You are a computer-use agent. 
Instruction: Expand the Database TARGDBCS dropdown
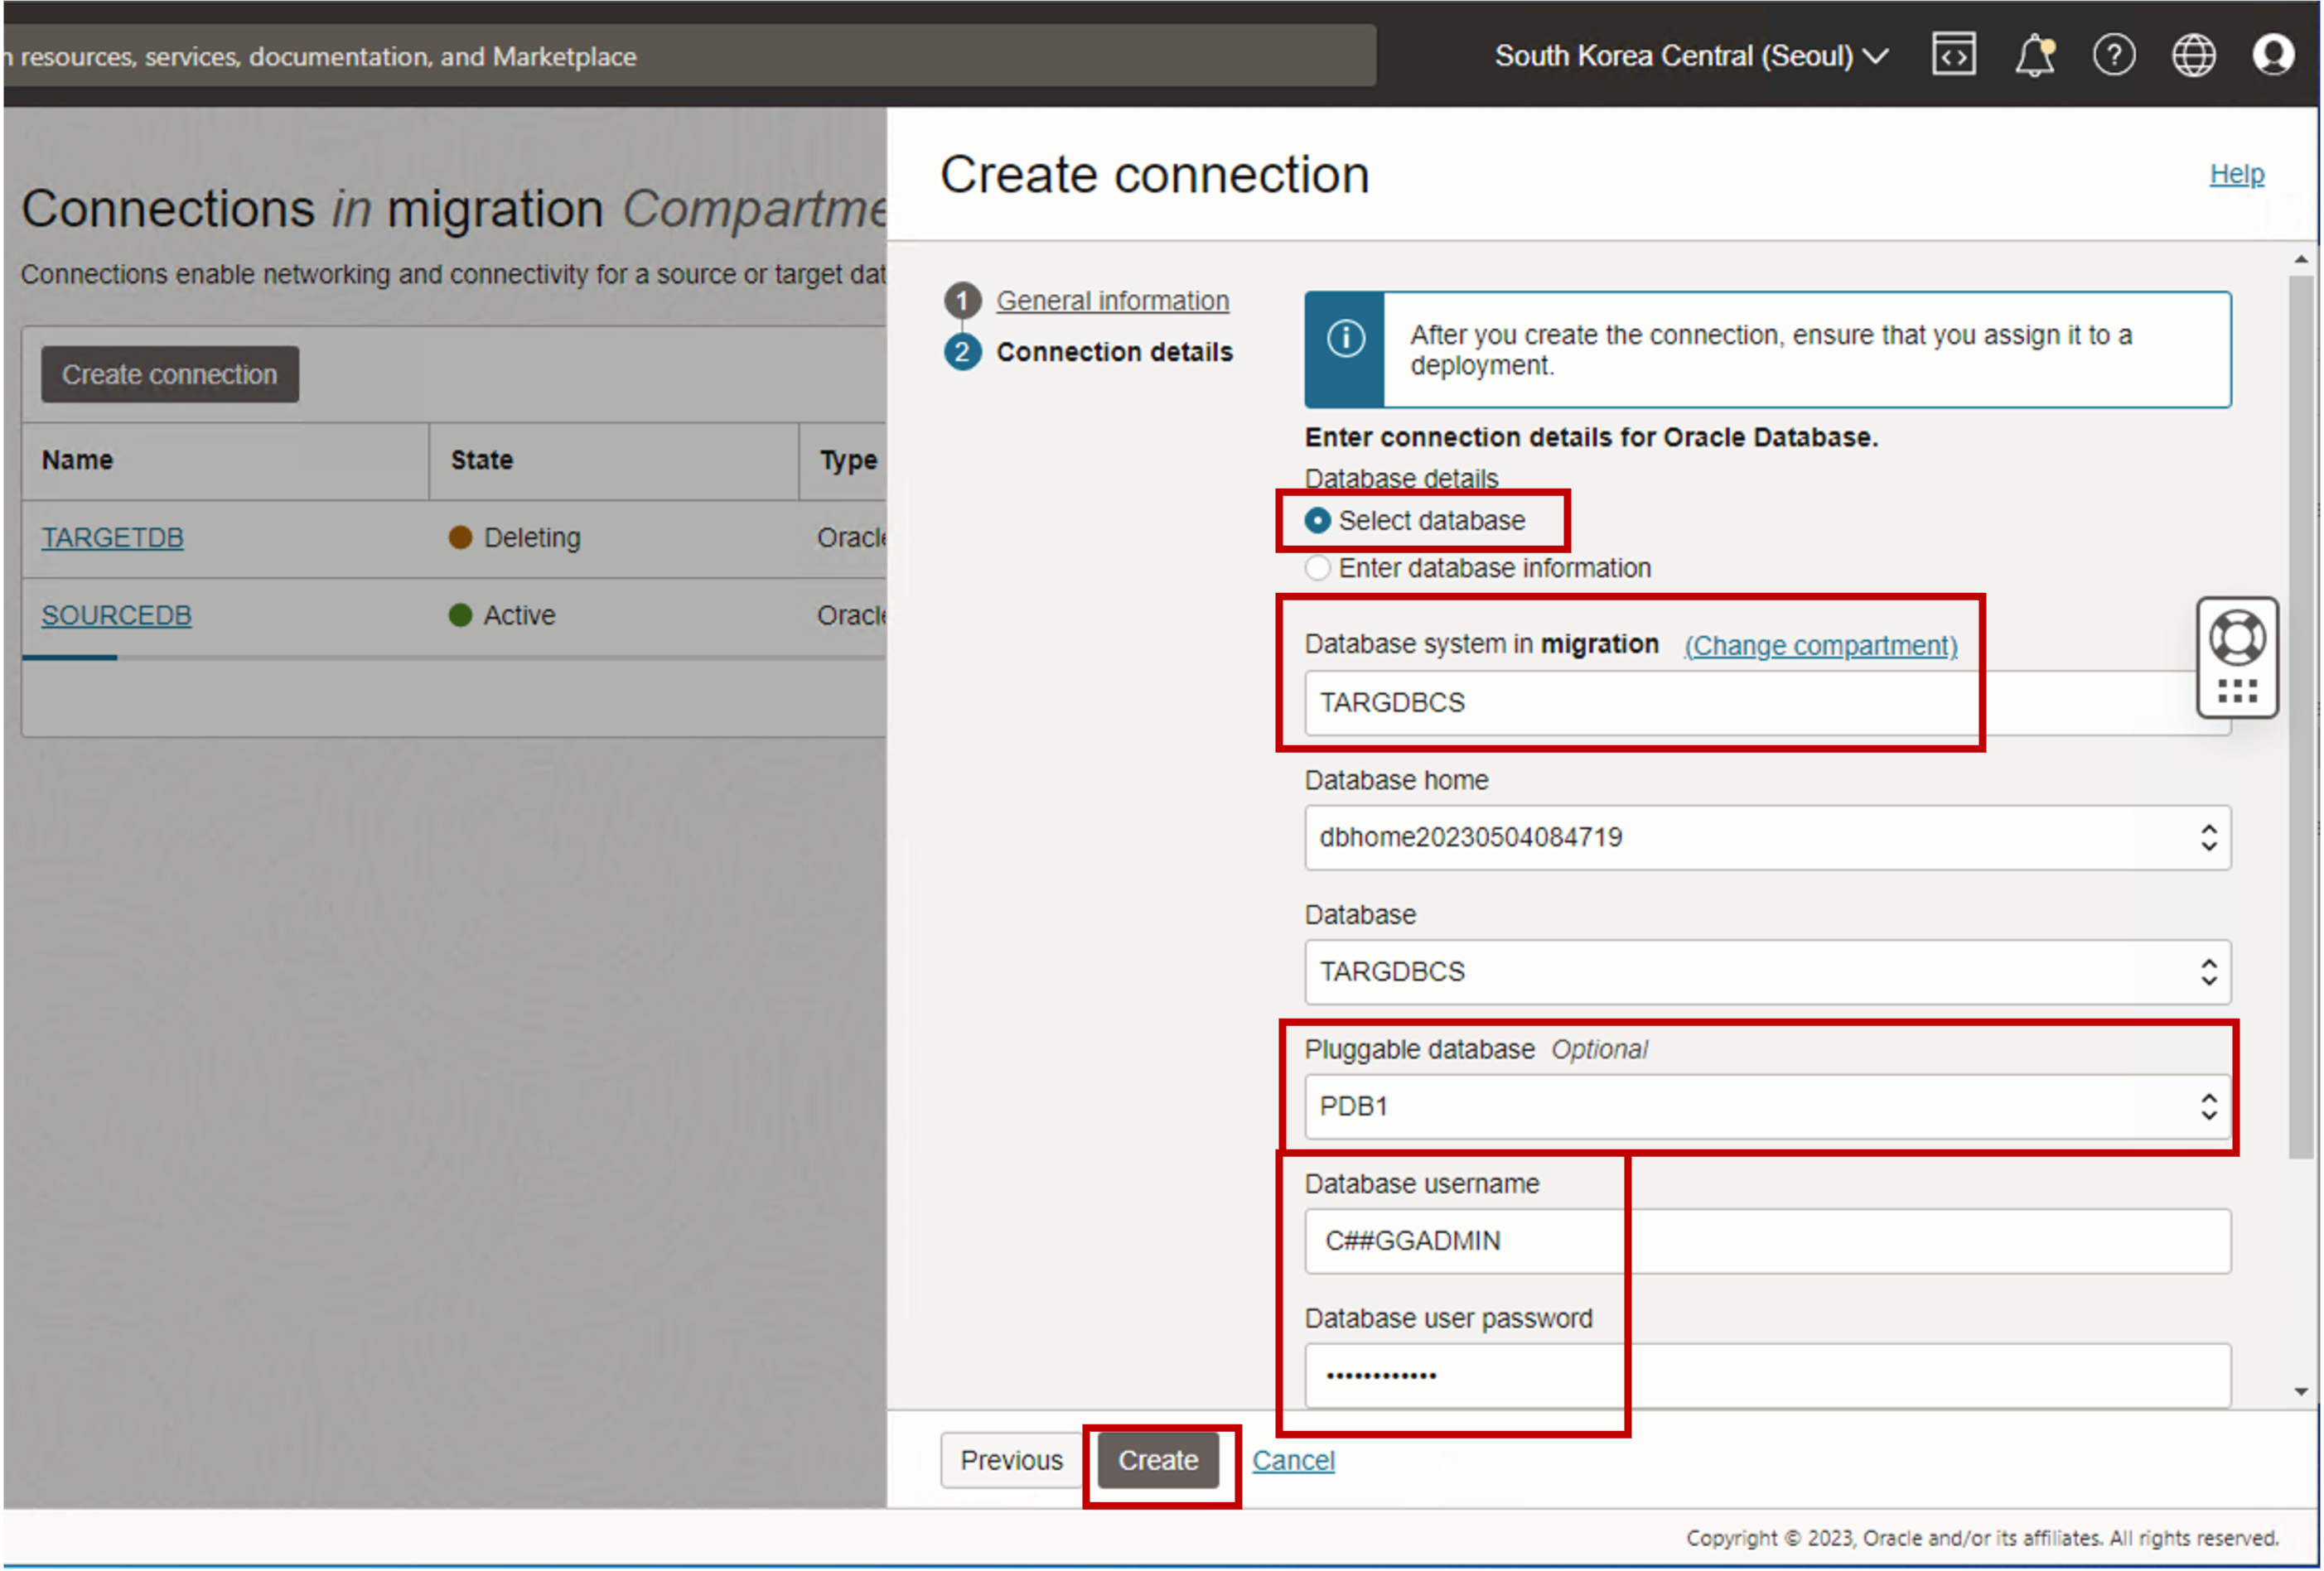point(2208,971)
